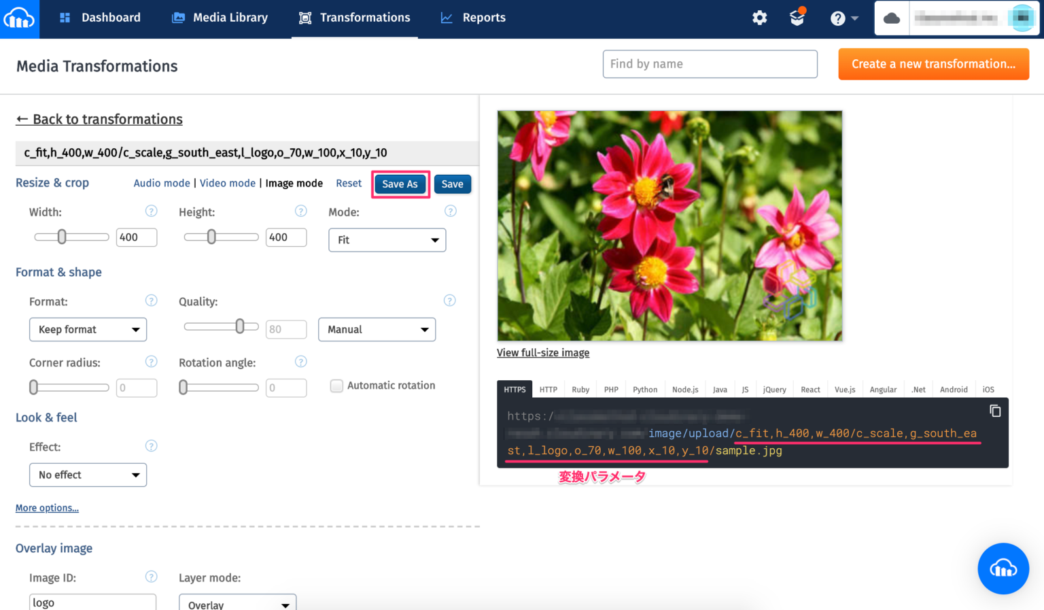Open the Mode dropdown showing Fit
The width and height of the screenshot is (1044, 610).
[387, 239]
